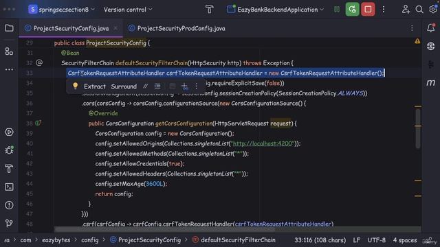
Task: Click config.setAllowCredentials(true) on line 42
Action: click(x=140, y=163)
